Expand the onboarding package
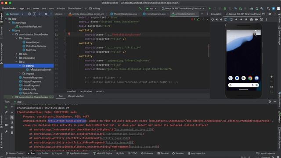 pyautogui.click(x=17, y=58)
